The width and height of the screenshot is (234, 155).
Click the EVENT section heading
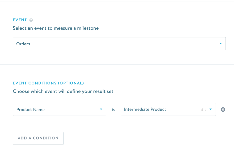click(20, 20)
